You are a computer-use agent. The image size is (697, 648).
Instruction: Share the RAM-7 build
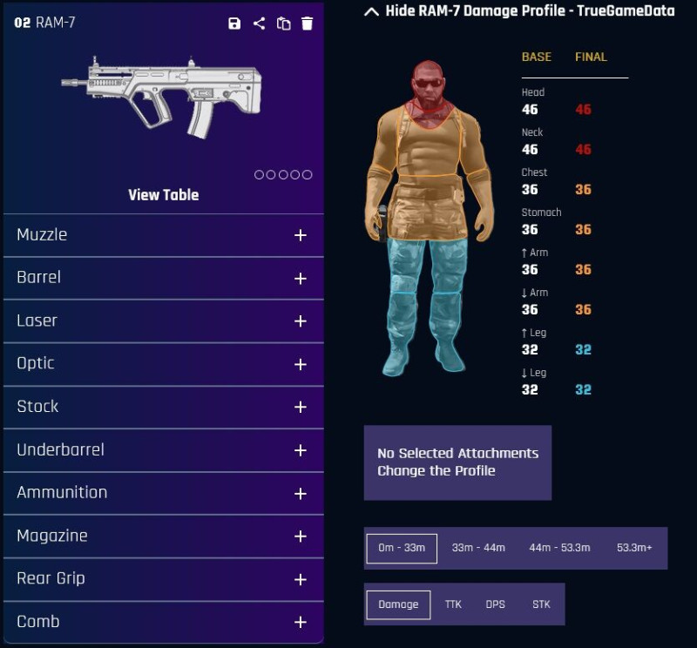[x=259, y=24]
